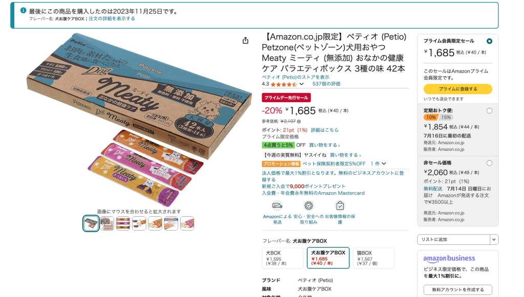
Task: Expand the rating breakdown chevron next to 4.3
Action: (x=301, y=84)
